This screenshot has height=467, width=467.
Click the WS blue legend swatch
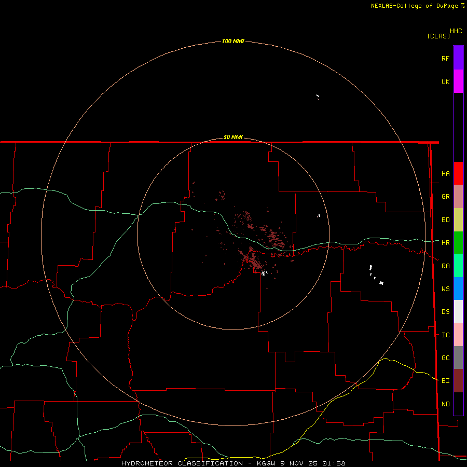458,289
